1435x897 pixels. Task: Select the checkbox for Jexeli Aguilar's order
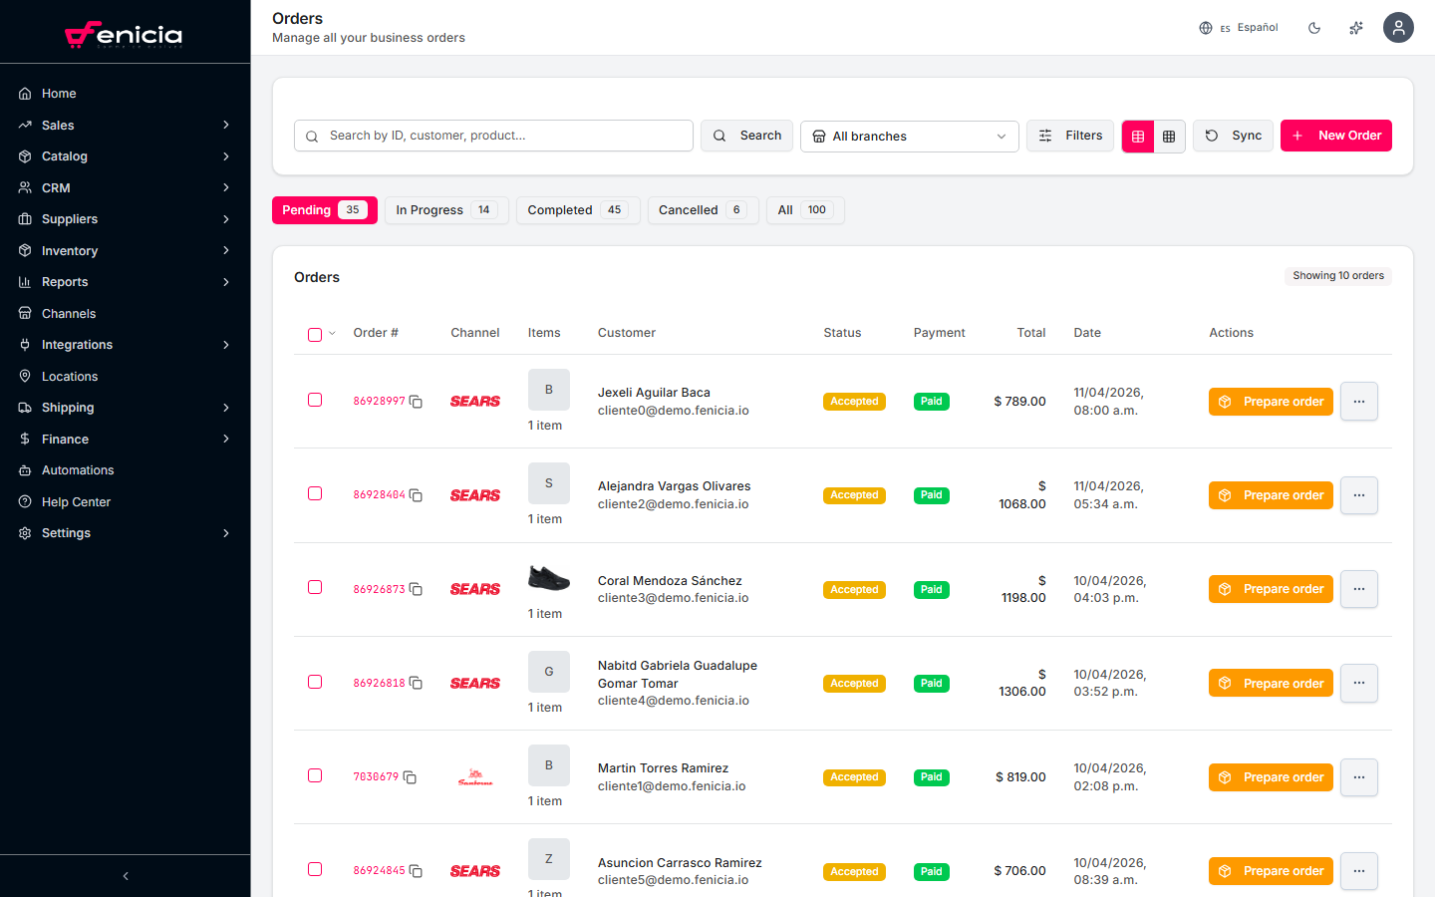click(315, 399)
